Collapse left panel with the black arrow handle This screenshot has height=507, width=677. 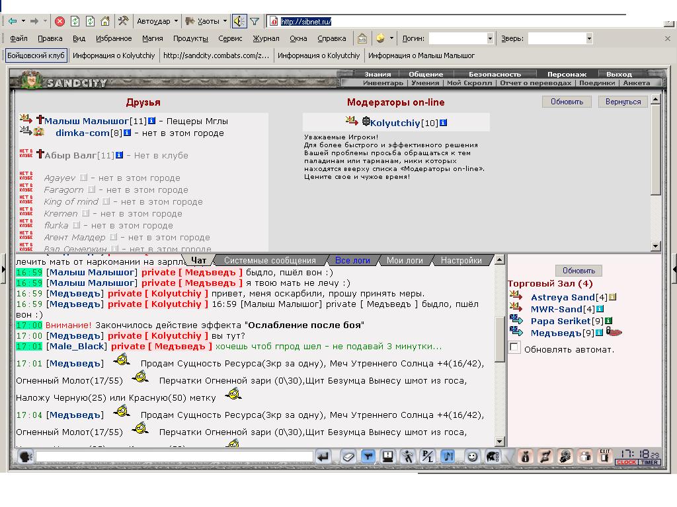[3, 269]
